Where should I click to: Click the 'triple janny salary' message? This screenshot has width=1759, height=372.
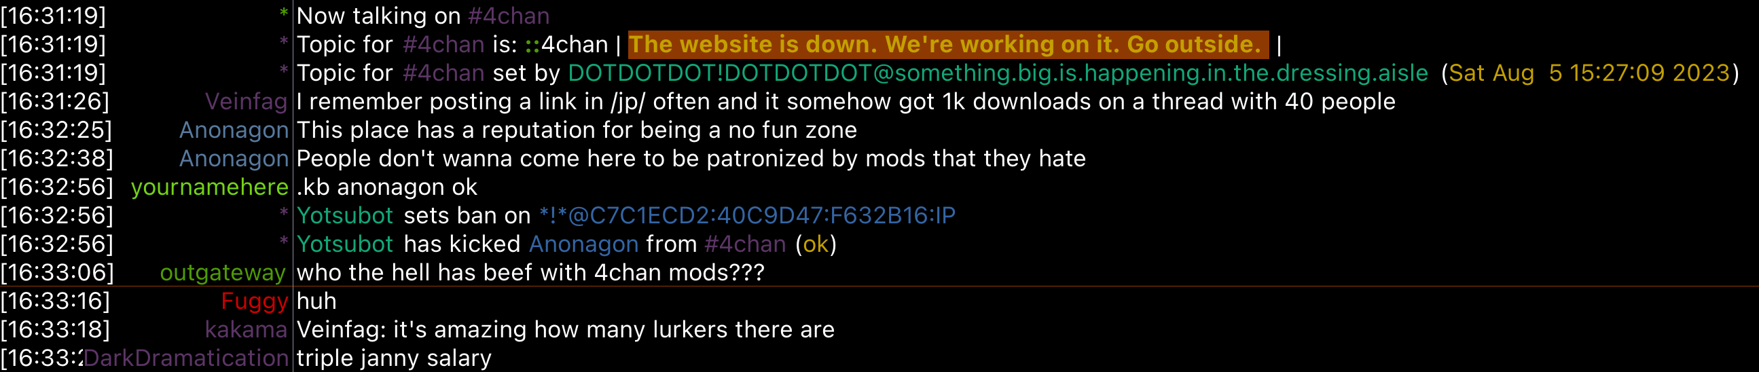(394, 358)
